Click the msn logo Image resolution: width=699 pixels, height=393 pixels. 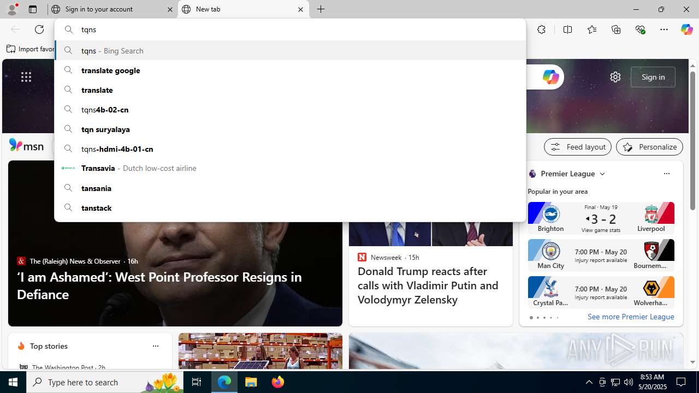pos(26,146)
